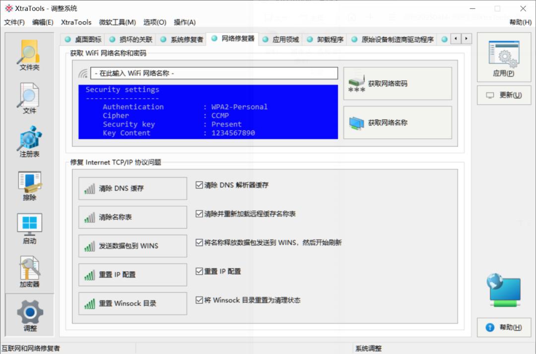Open the 启动 startup manager
This screenshot has width=536, height=354.
click(x=29, y=227)
